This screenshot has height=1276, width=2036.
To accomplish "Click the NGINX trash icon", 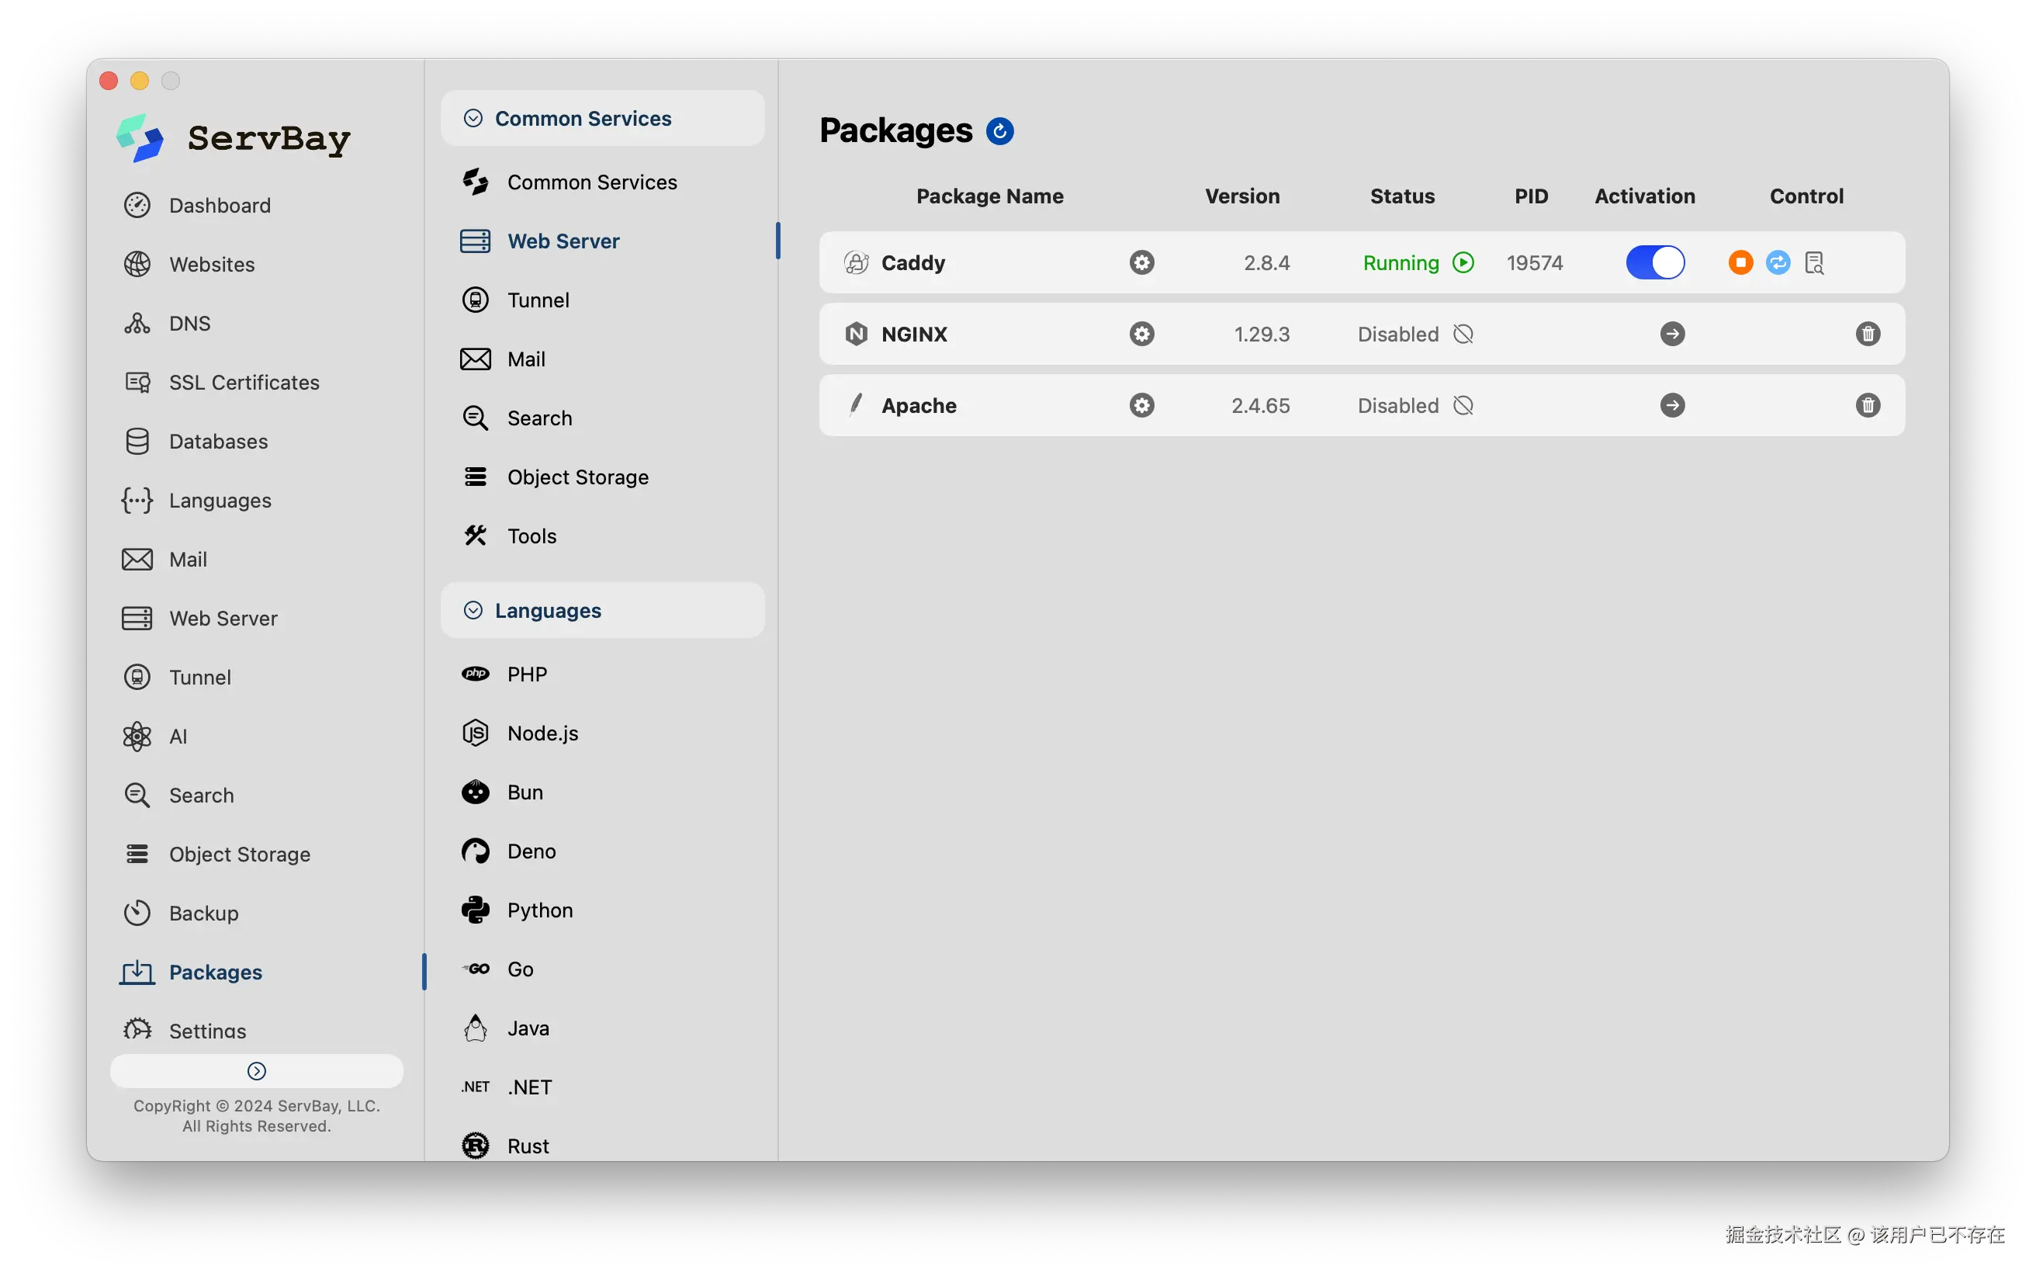I will [x=1868, y=335].
